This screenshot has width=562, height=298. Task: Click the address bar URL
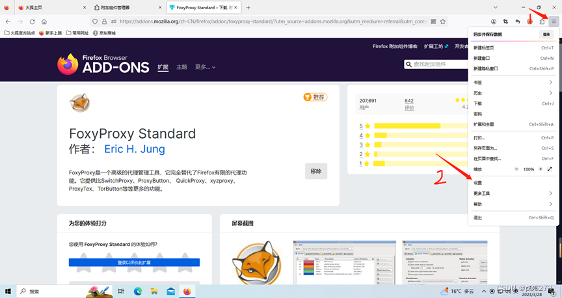[273, 21]
